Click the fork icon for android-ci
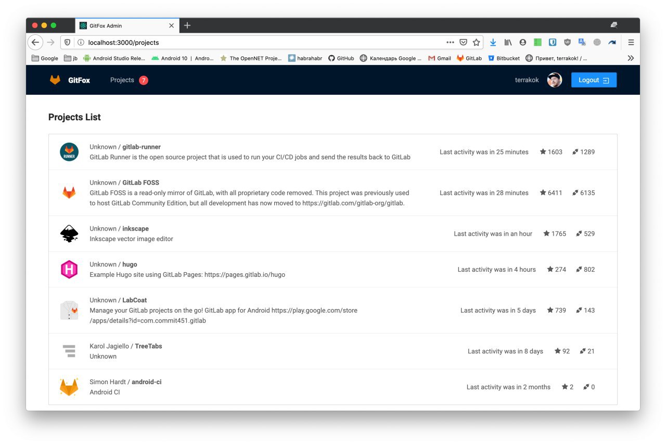This screenshot has width=666, height=445. (x=586, y=387)
